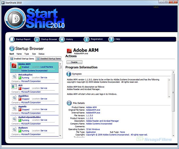Click the green Enabled status flag for Adobe ARM

pyautogui.click(x=20, y=67)
